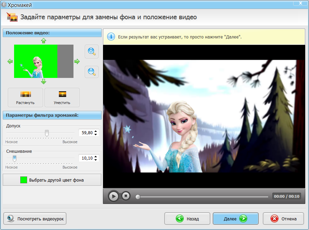Click the green background color swatch
Screen dimensions: 309x230
click(x=24, y=180)
